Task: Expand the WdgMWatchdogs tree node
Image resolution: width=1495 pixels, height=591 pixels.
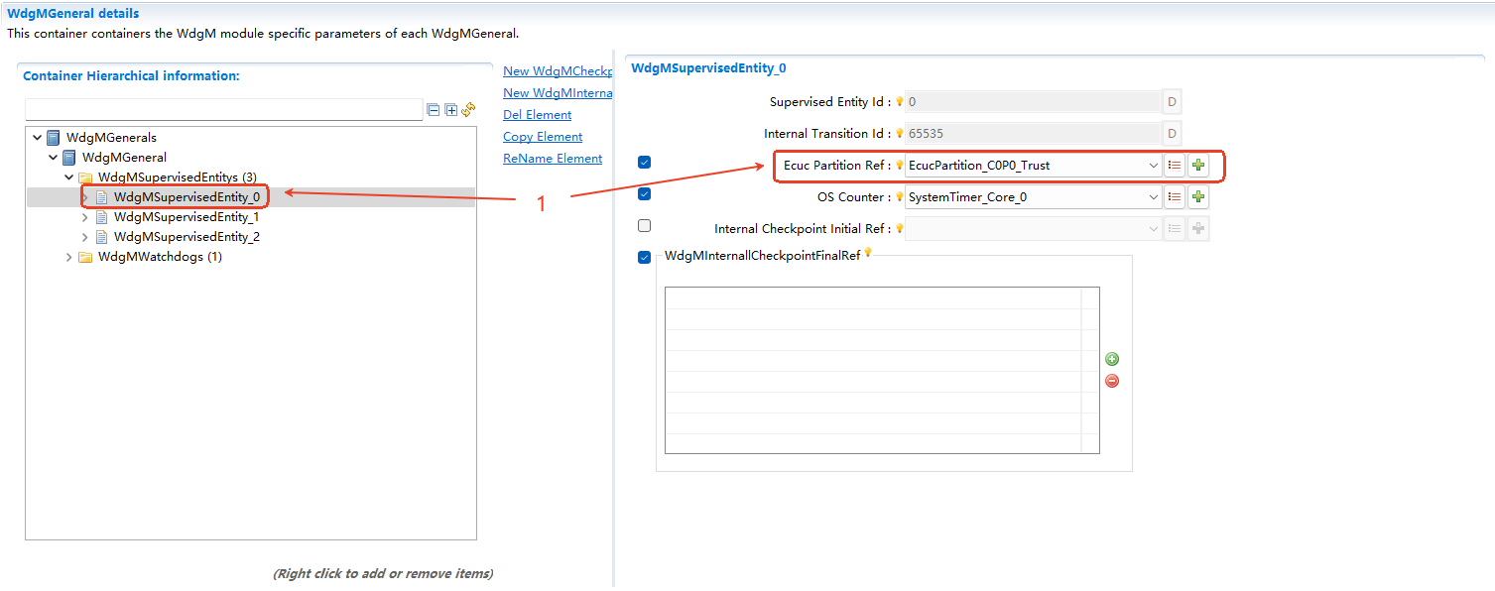Action: coord(67,256)
